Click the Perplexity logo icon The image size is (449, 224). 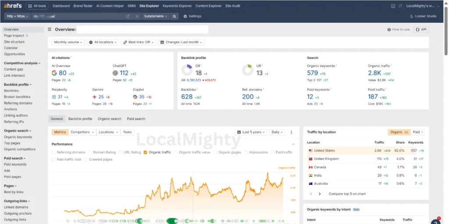tap(54, 97)
